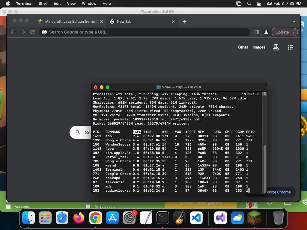Click the Google search box
Image resolution: width=307 pixels, height=230 pixels.
(x=80, y=132)
